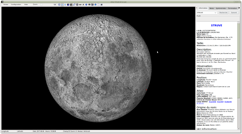Click the Observation section heading
This screenshot has width=242, height=134.
205,66
